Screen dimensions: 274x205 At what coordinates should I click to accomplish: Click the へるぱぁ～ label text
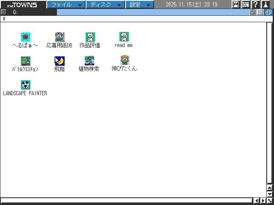click(25, 45)
